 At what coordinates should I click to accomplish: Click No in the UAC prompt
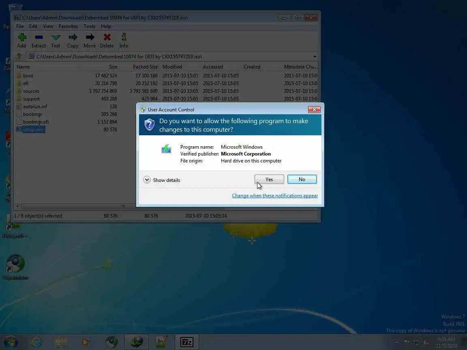tap(302, 179)
